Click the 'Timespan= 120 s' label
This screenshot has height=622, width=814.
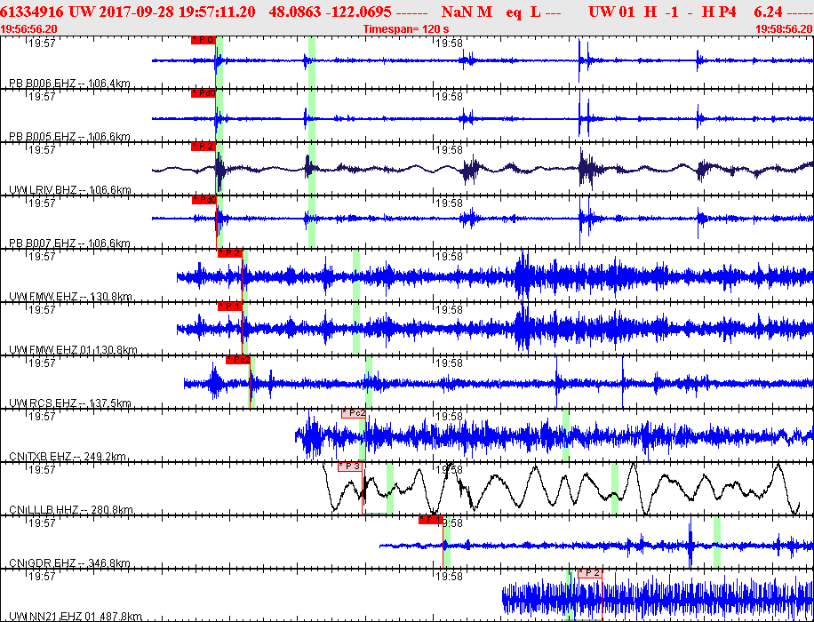406,29
